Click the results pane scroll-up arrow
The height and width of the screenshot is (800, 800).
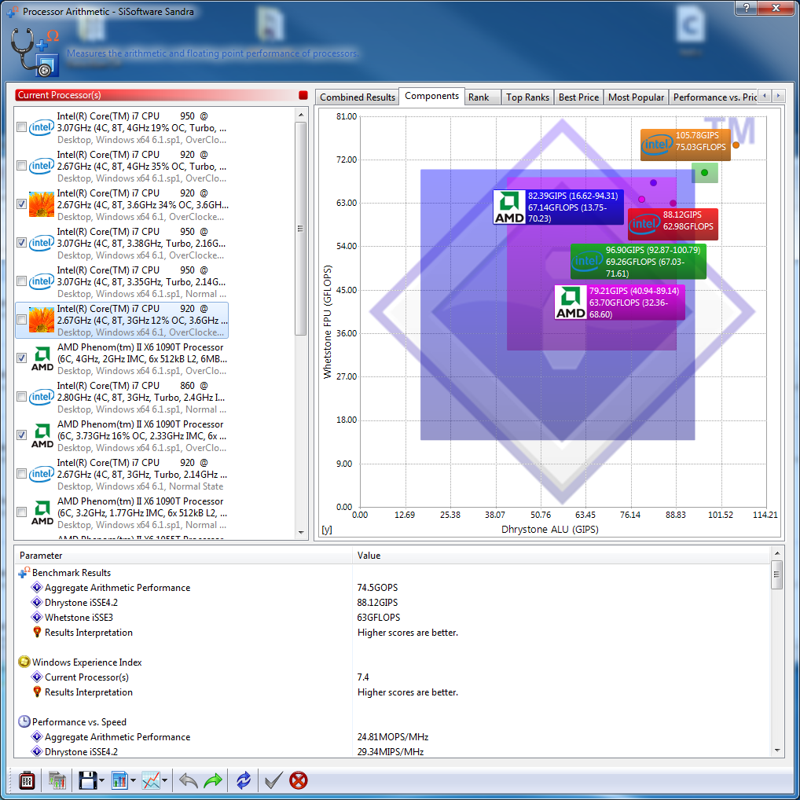(776, 553)
